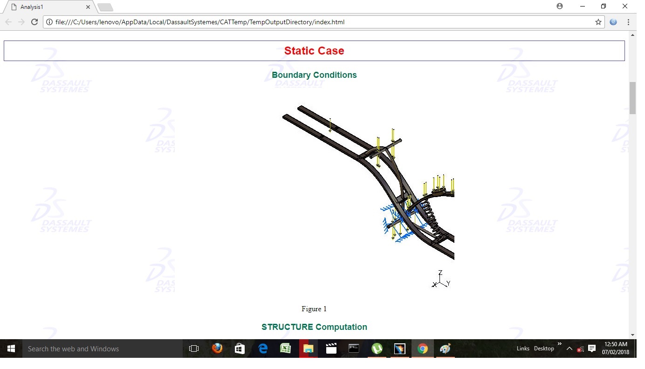This screenshot has width=645, height=369.
Task: Close the Analysis1 tab
Action: click(x=88, y=7)
